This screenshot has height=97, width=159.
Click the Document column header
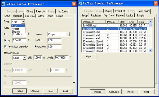click(94, 22)
